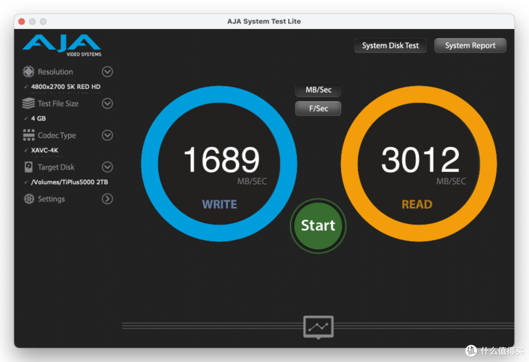Select the 4 GB file size value
529x362 pixels.
(39, 118)
